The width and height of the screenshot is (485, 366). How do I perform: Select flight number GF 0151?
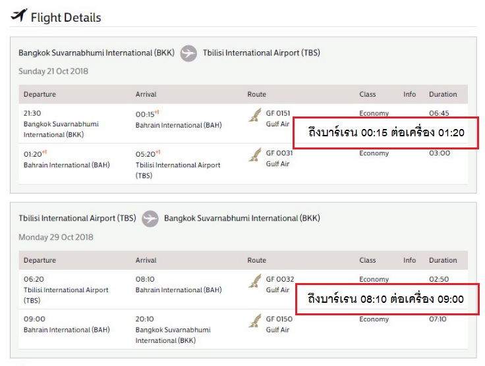pos(278,113)
